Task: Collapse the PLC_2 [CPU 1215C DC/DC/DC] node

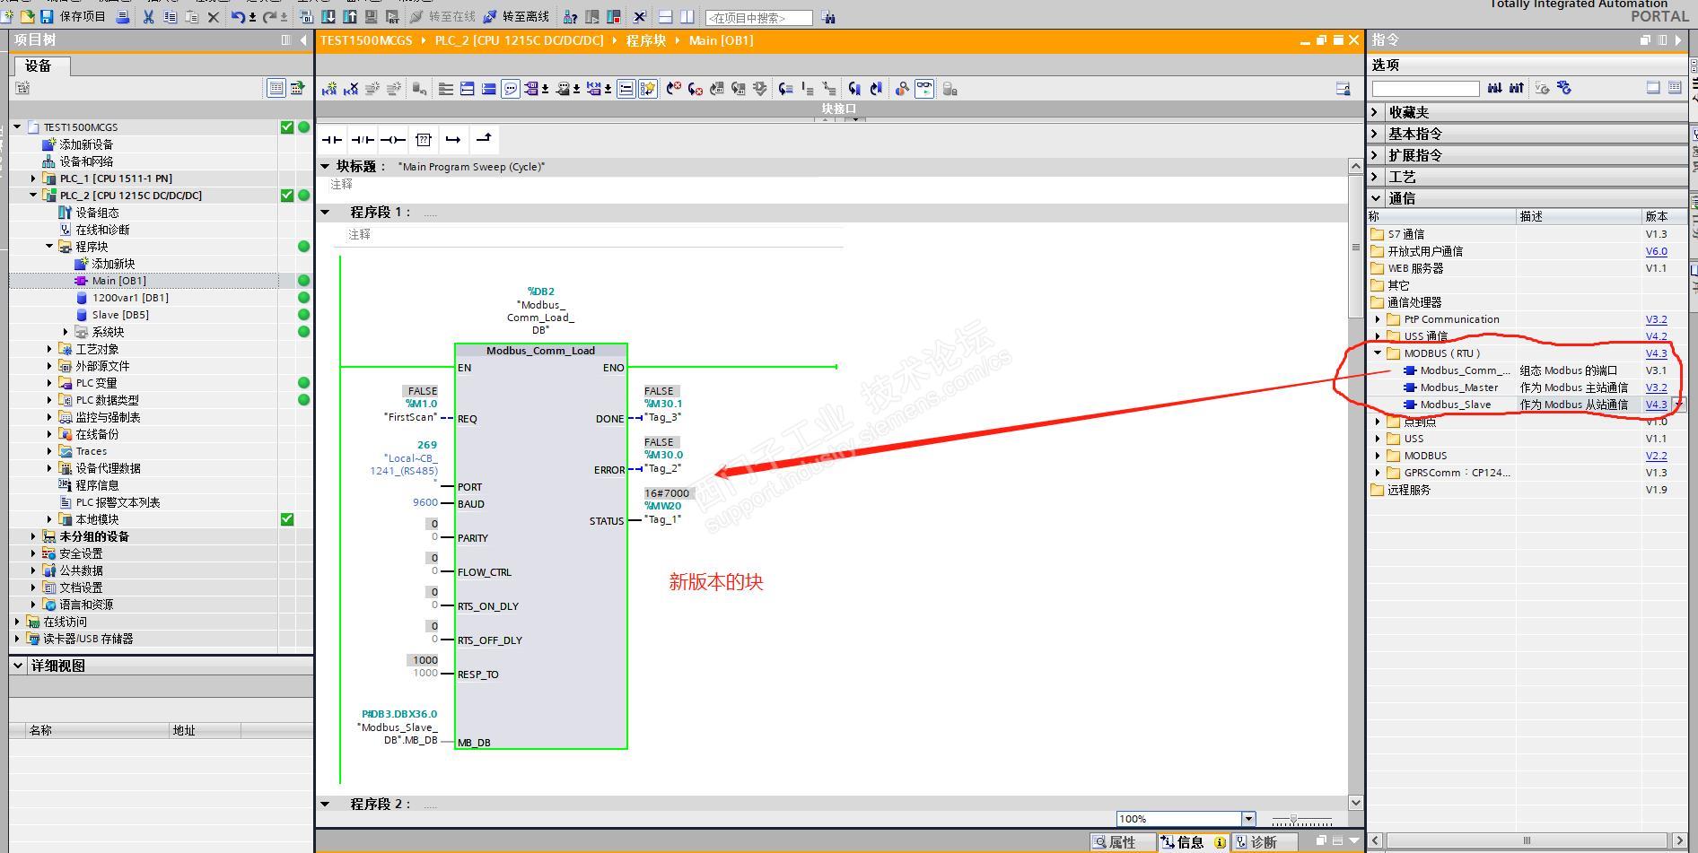Action: [34, 196]
